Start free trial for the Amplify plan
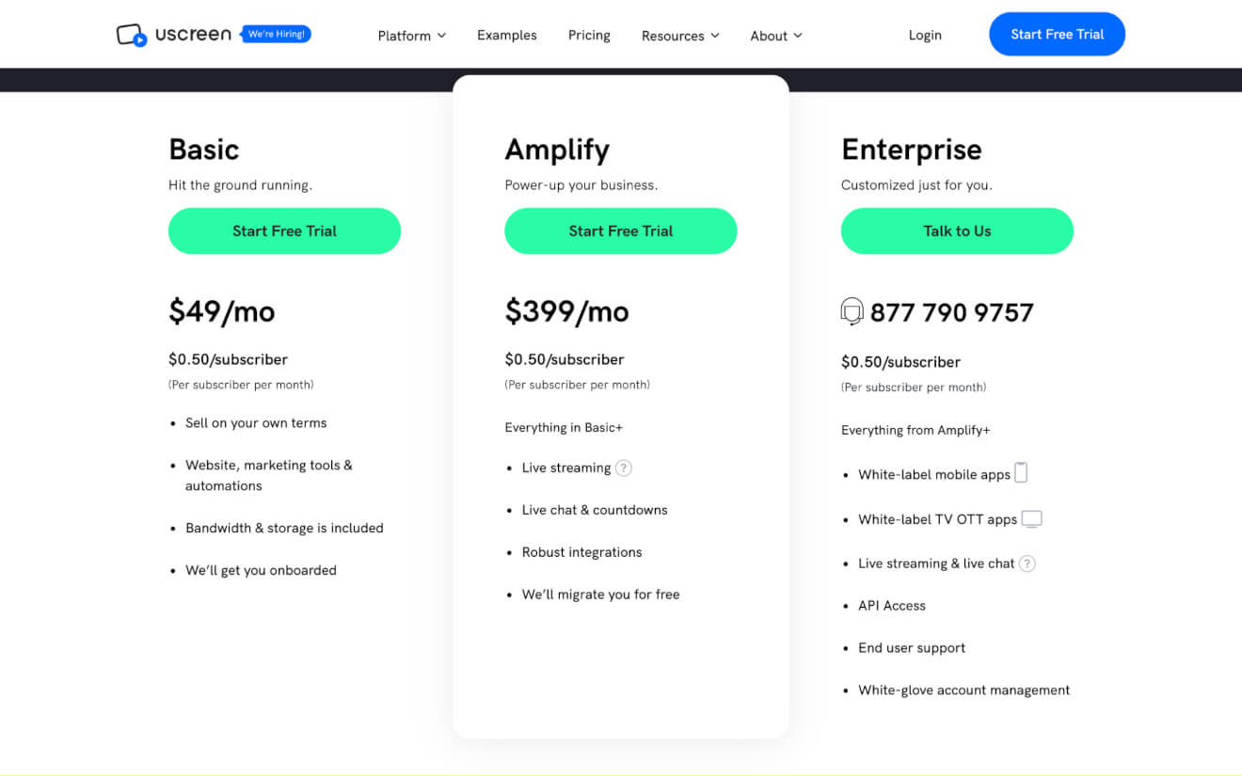Image resolution: width=1242 pixels, height=776 pixels. tap(621, 230)
